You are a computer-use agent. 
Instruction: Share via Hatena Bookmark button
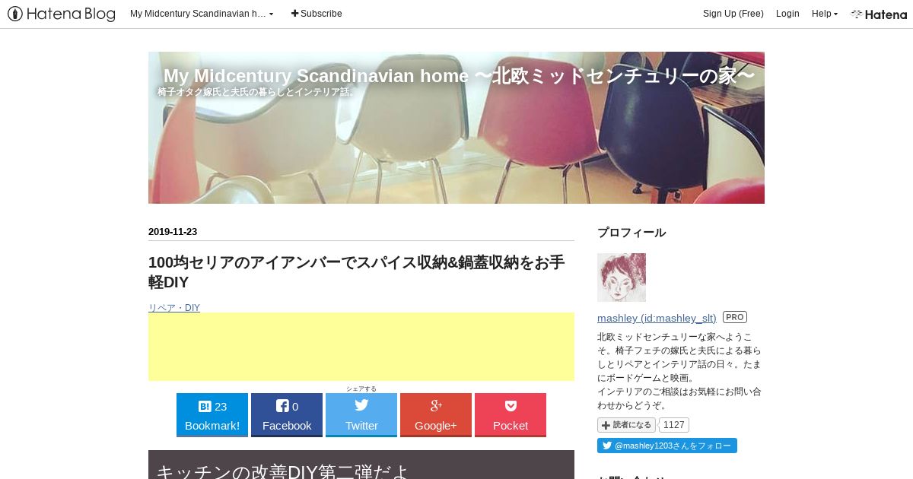[212, 415]
